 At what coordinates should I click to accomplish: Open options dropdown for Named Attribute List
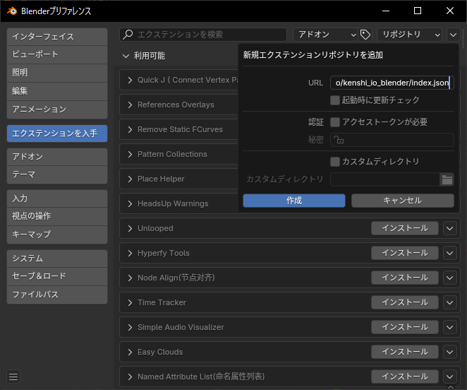click(450, 377)
